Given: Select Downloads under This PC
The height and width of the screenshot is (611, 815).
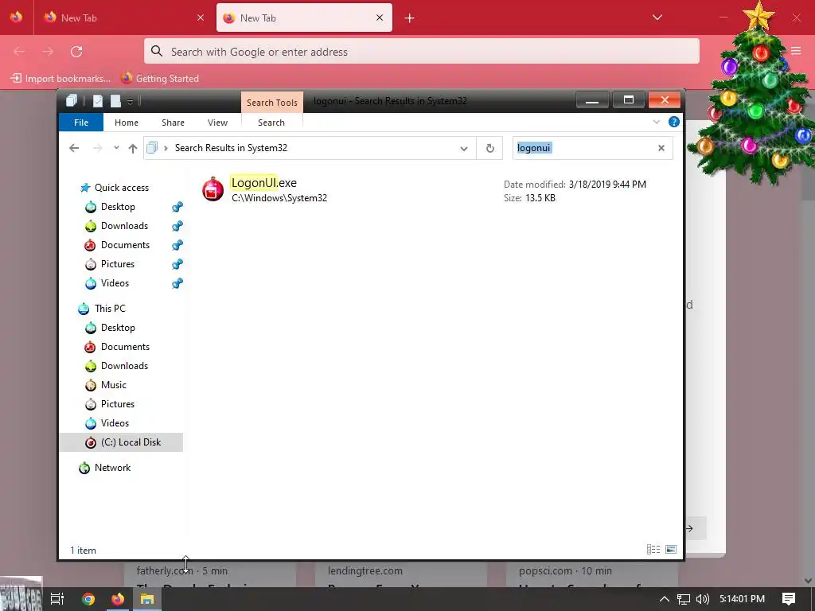Looking at the screenshot, I should (x=124, y=366).
